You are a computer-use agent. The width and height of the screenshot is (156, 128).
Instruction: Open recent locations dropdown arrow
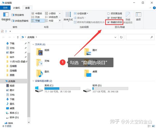tap(14, 37)
